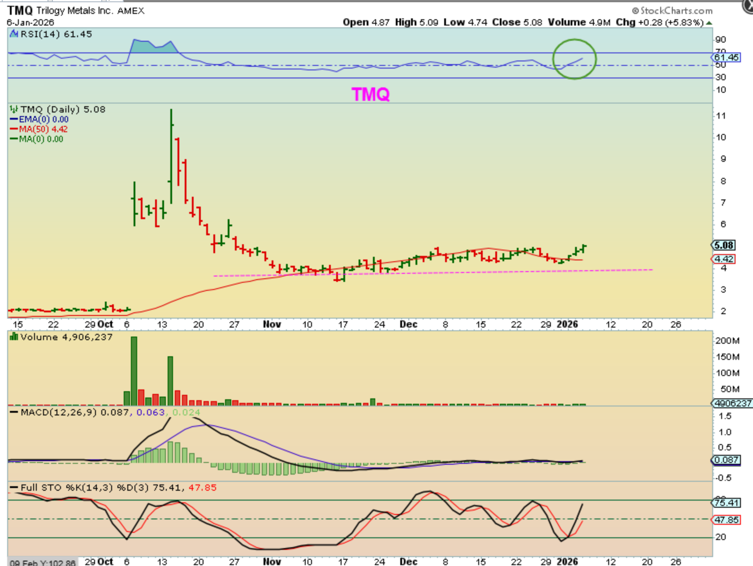The height and width of the screenshot is (566, 753).
Task: Click the red 47.85 tag on the stochastic axis
Action: [726, 520]
